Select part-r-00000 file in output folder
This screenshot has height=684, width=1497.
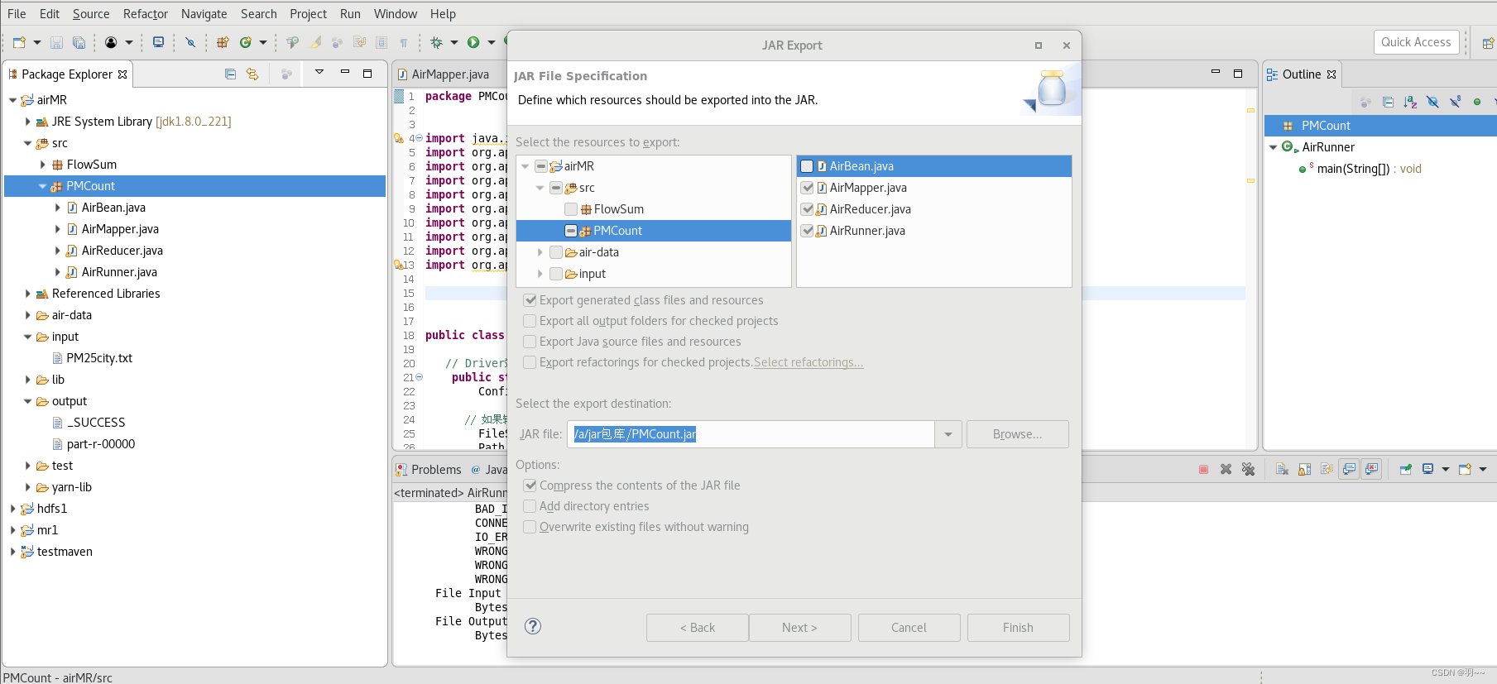pos(100,444)
